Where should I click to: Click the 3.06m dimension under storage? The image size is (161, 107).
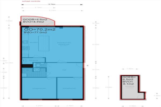(133, 106)
